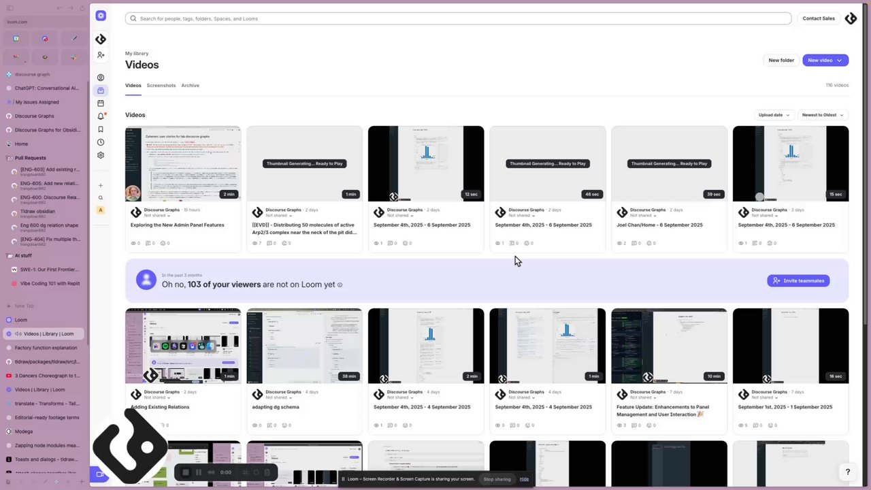Stop the recording with the square stop icon
This screenshot has height=490, width=871.
(x=185, y=472)
